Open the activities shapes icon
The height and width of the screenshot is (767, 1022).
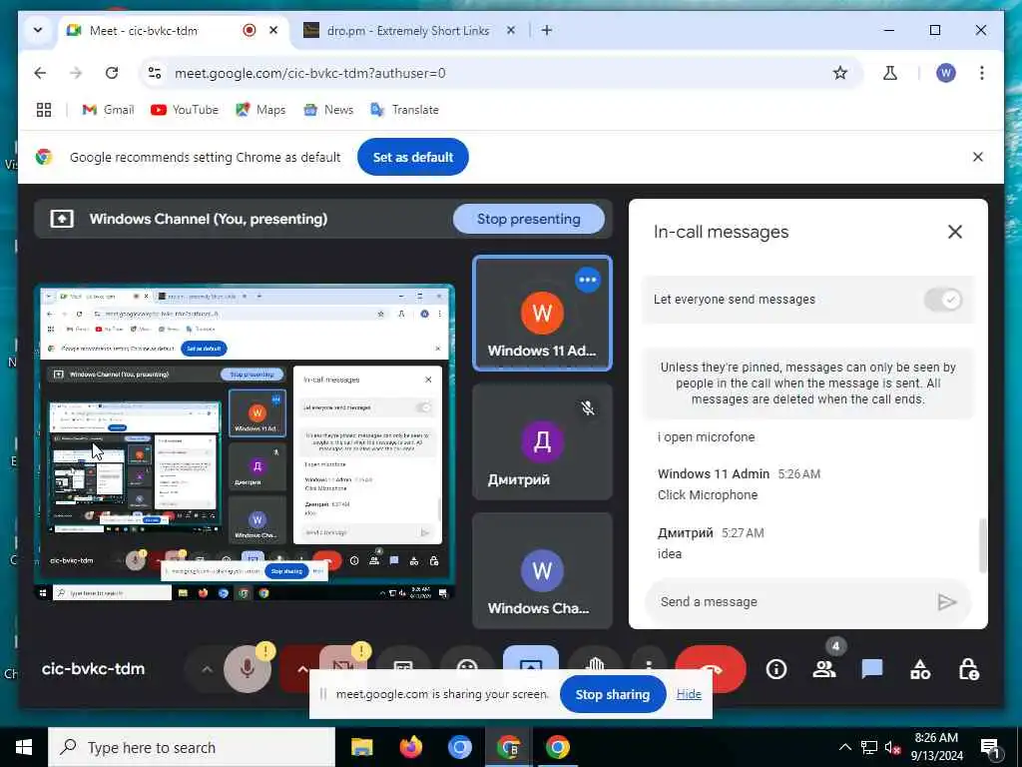point(920,669)
